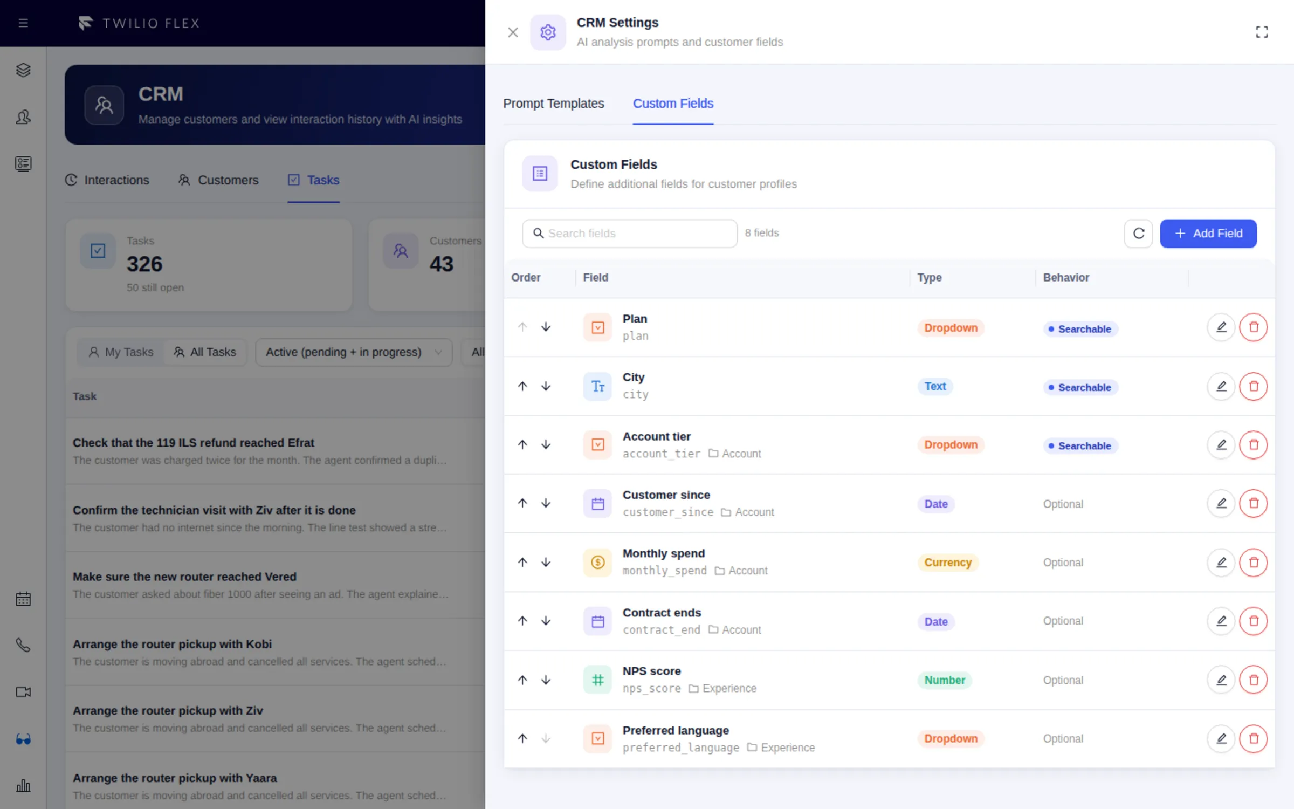Image resolution: width=1294 pixels, height=809 pixels.
Task: Move Monthly spend field up
Action: pos(522,562)
